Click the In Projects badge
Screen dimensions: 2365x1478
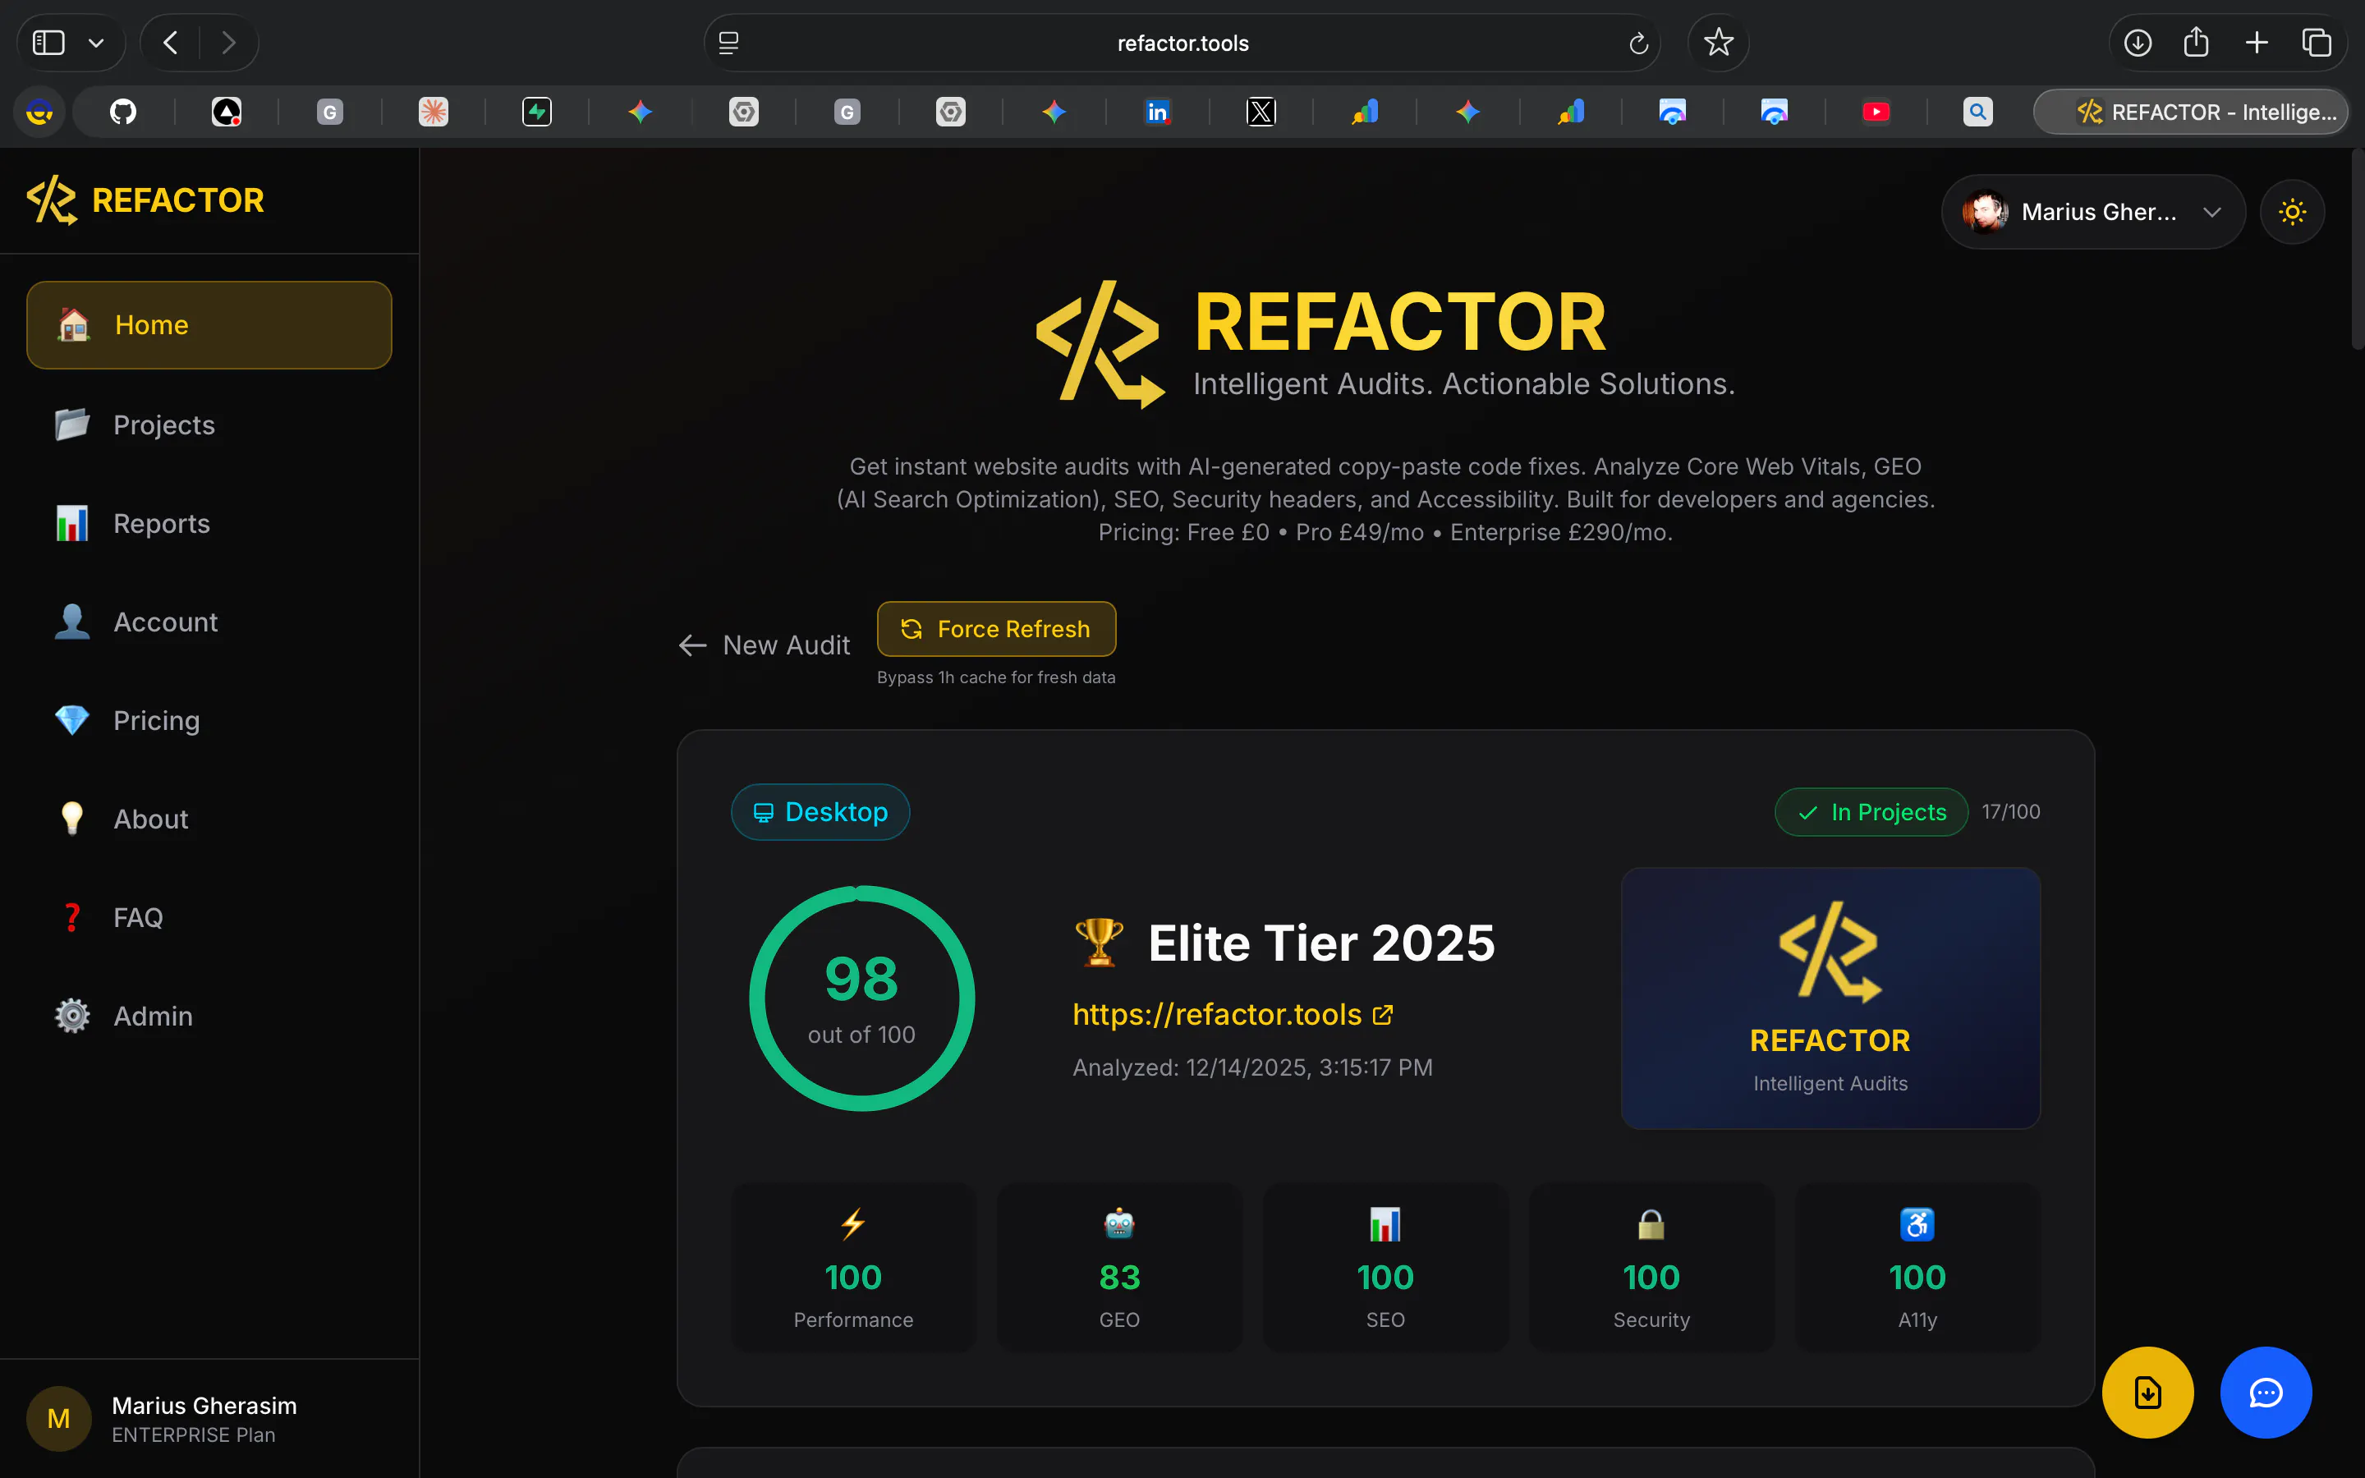[x=1871, y=811]
